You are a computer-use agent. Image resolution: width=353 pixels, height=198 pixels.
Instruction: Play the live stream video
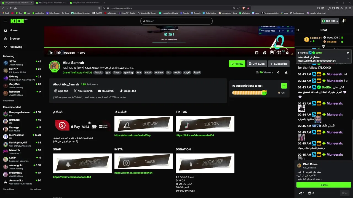(51, 53)
